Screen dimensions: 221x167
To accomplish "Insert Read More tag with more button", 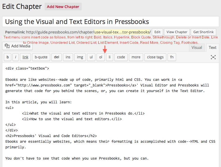I will 136,57.
